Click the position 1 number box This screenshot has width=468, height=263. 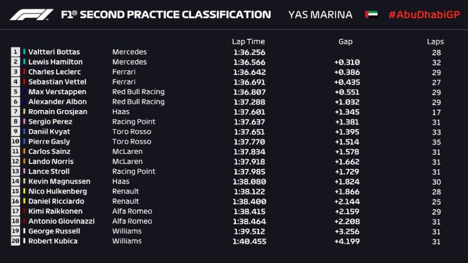(15, 52)
